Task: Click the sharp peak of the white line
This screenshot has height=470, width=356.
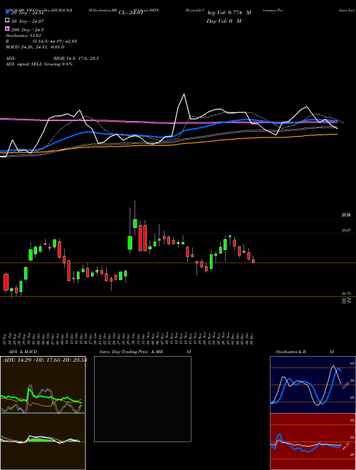Action: [184, 95]
